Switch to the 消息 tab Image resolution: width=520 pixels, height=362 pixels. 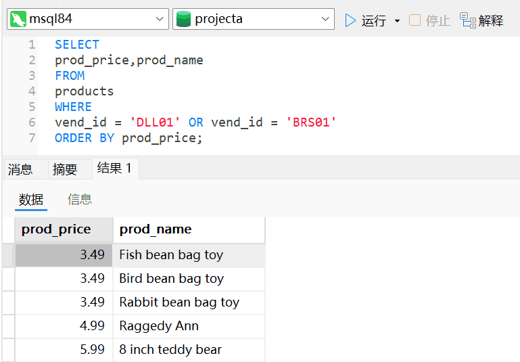20,169
